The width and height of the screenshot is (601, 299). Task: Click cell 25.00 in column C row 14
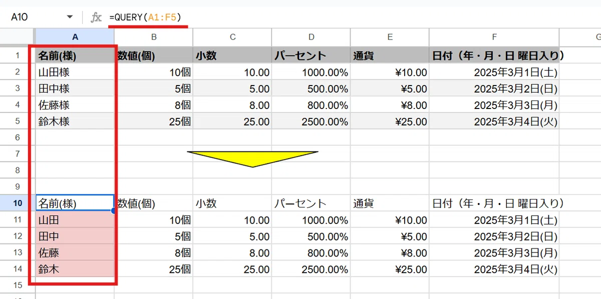[232, 269]
